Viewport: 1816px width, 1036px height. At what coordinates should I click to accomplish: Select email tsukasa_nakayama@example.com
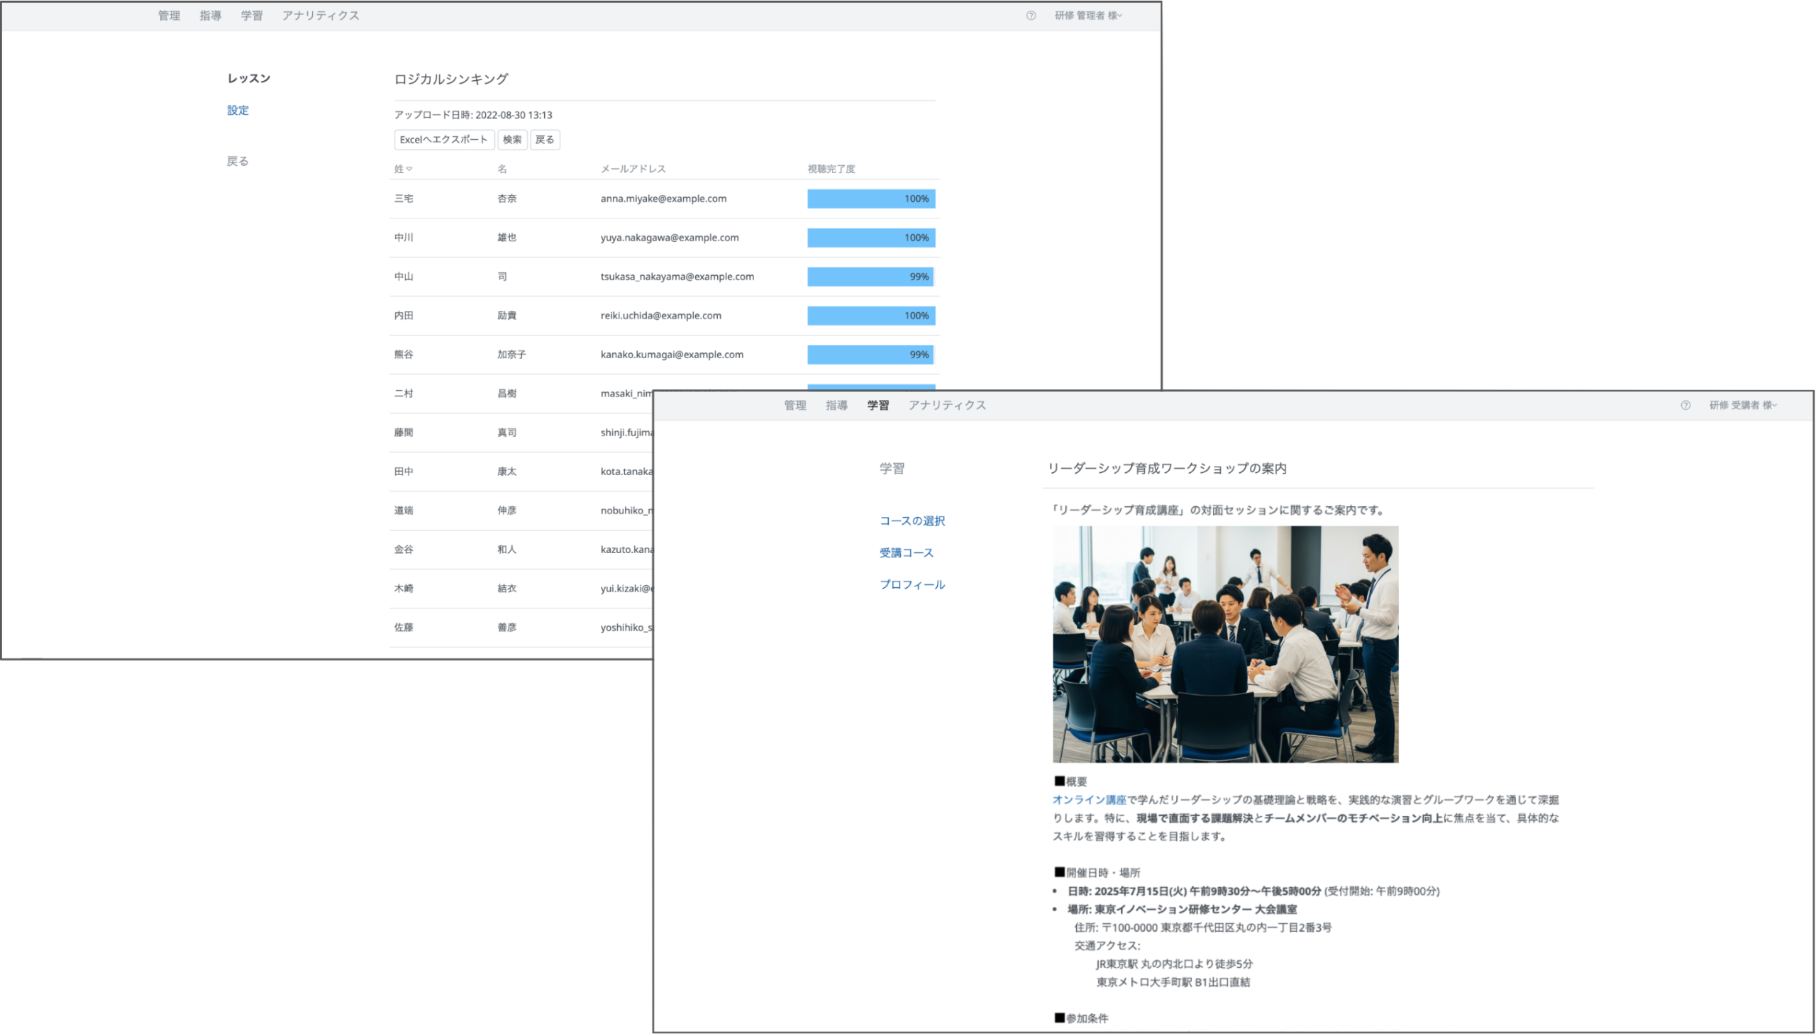tap(677, 277)
